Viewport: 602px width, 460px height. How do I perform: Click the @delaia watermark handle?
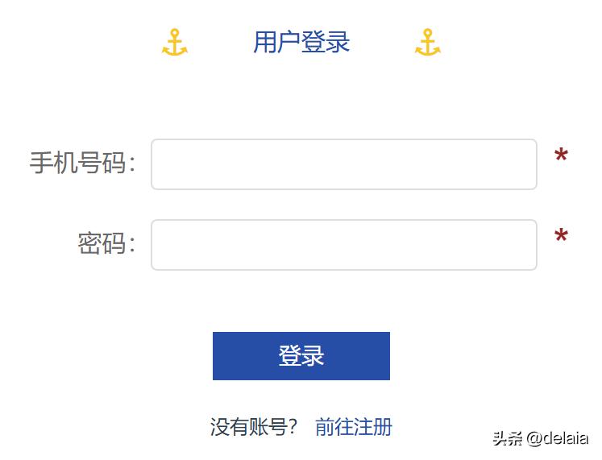558,439
